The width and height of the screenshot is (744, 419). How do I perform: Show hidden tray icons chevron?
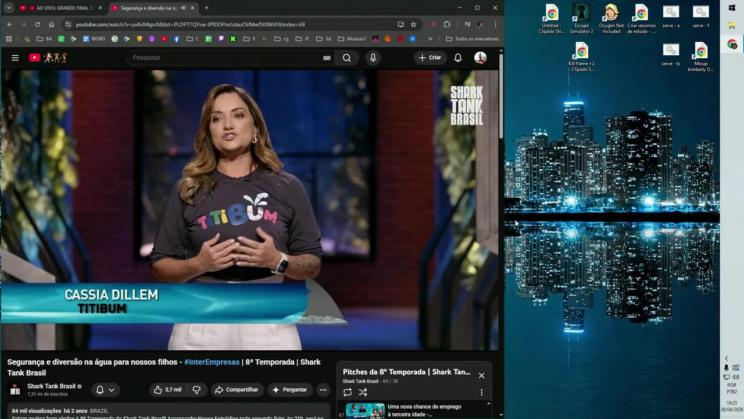[726, 358]
